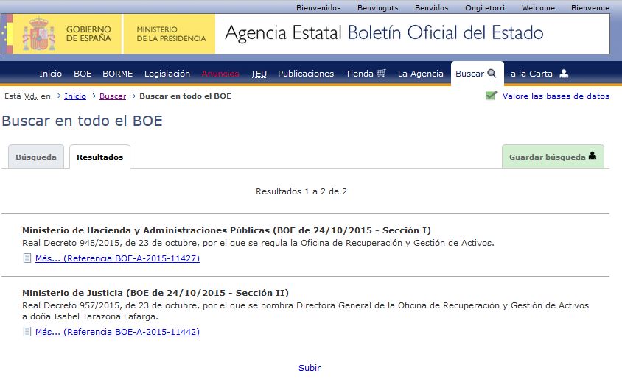Open the Legislación menu item
622x379 pixels.
pyautogui.click(x=167, y=74)
